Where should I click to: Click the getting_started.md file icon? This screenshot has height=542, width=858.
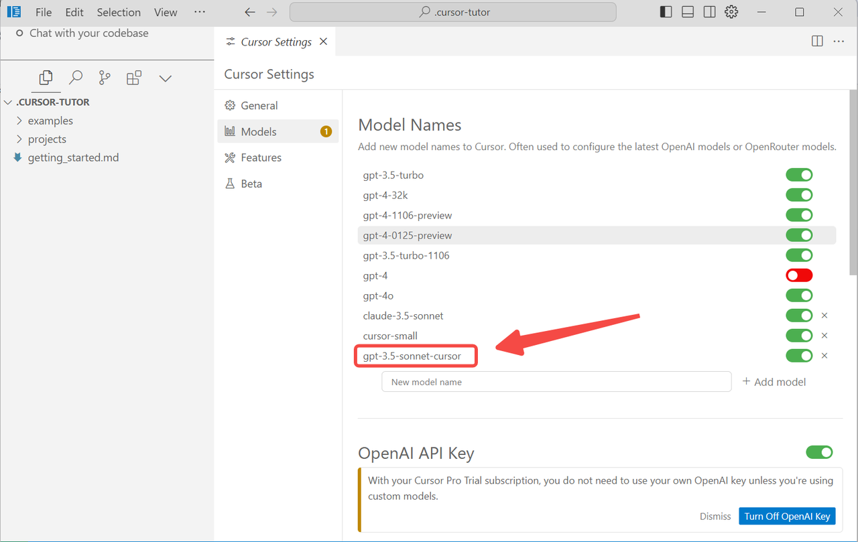tap(17, 157)
